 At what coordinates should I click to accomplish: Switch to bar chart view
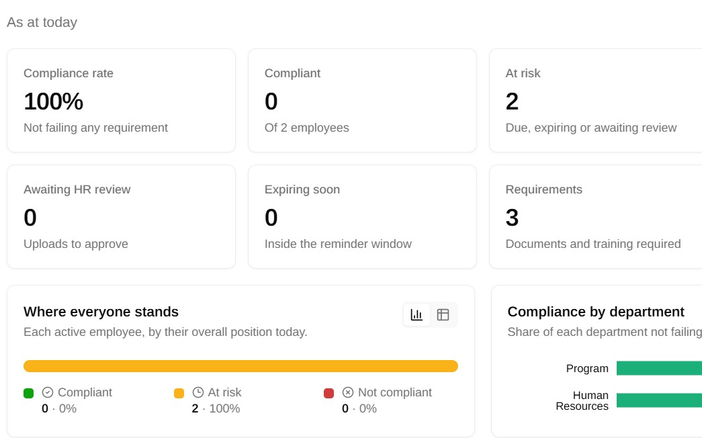[416, 315]
